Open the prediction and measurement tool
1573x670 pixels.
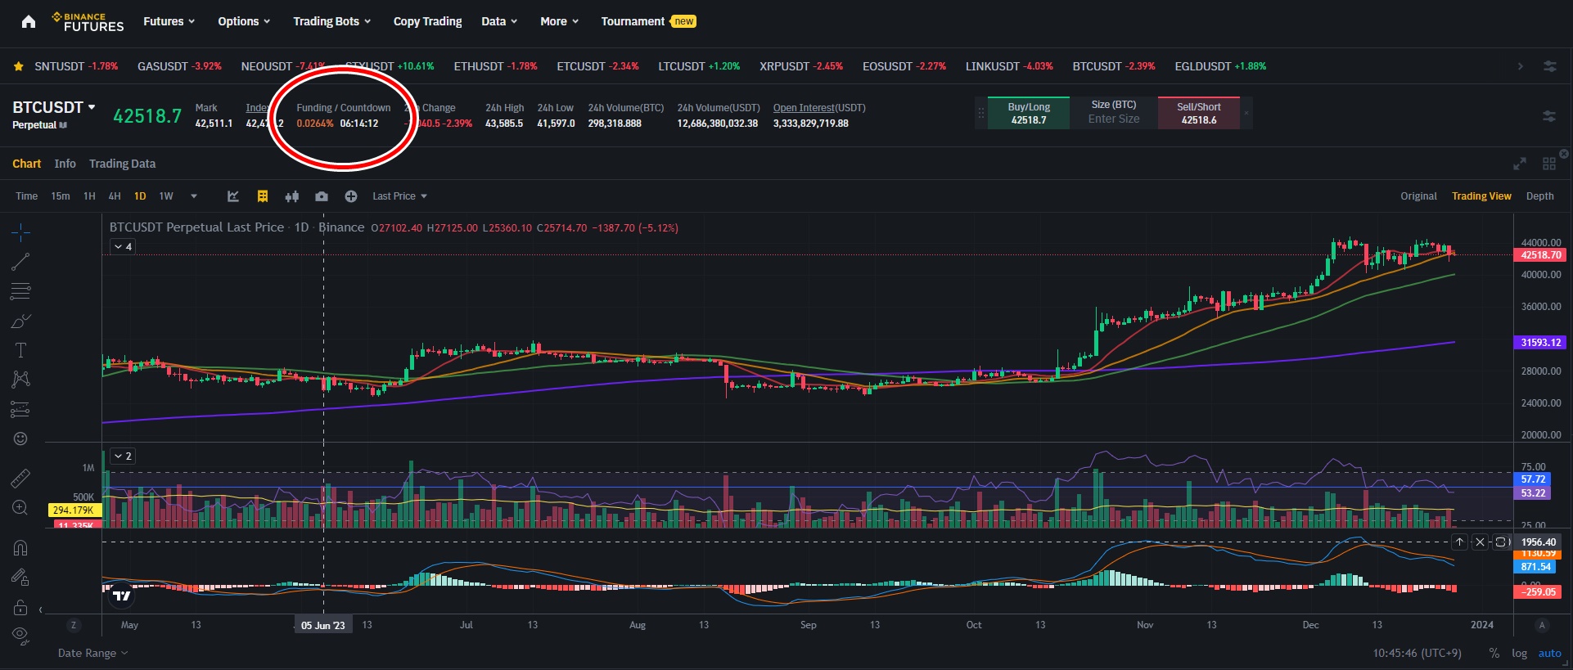(20, 409)
